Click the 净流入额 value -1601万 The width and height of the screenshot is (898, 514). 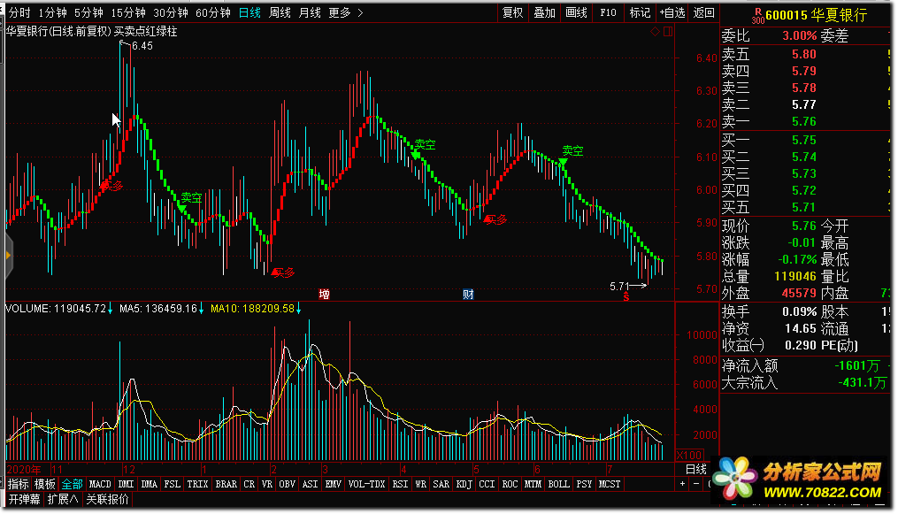856,365
